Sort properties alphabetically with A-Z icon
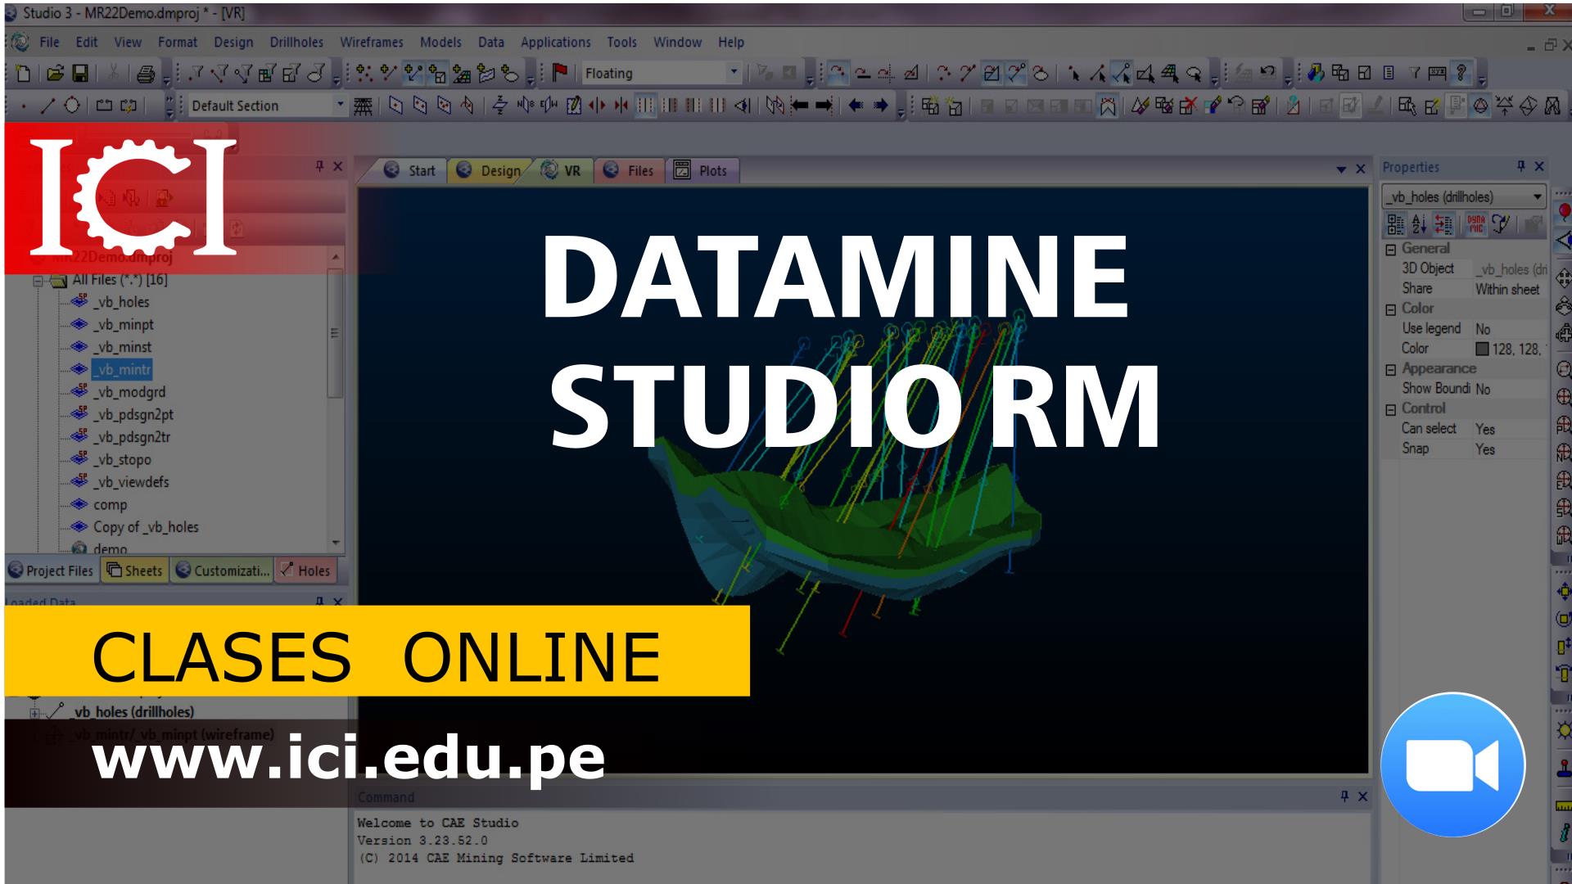1572x884 pixels. pyautogui.click(x=1420, y=223)
